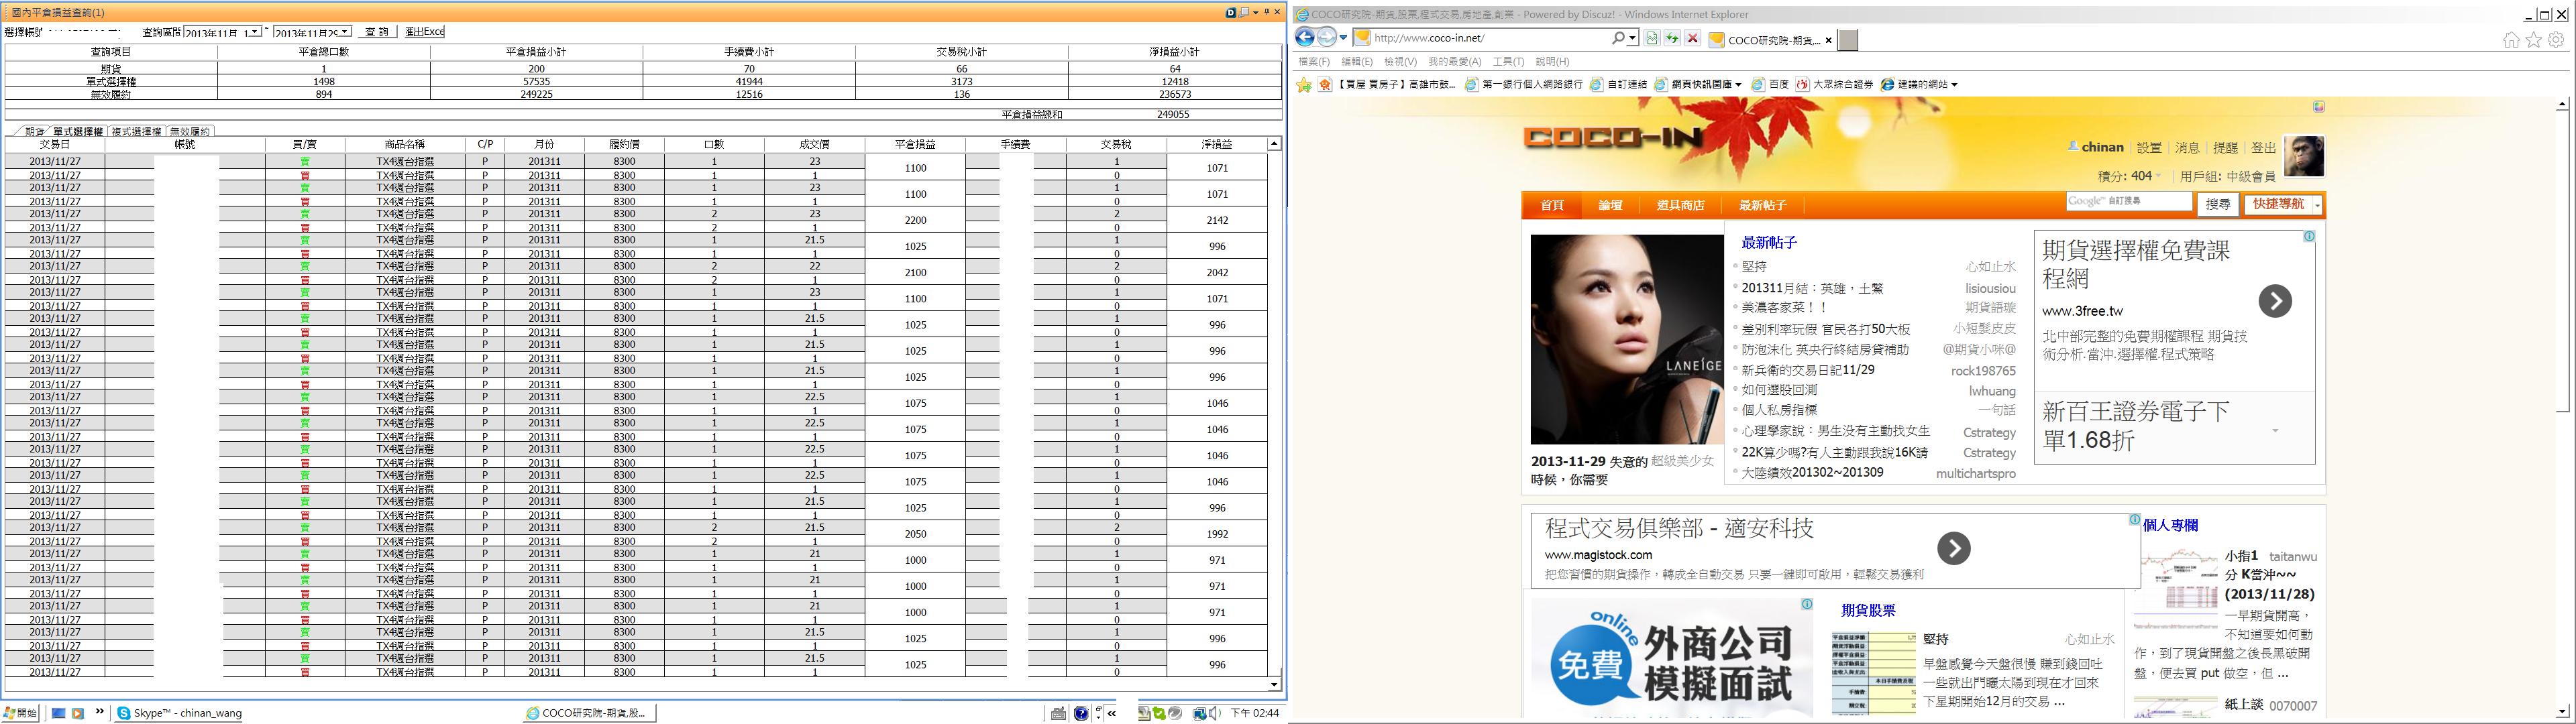Click the site style switcher icon
The width and height of the screenshot is (2576, 724).
coord(2318,106)
